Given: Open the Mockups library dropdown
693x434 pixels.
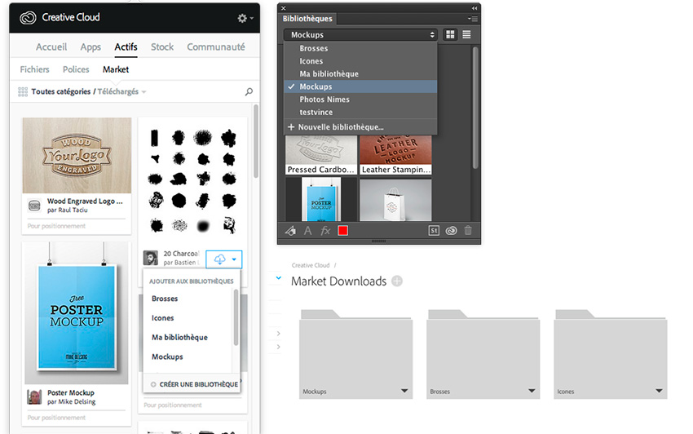Looking at the screenshot, I should click(x=360, y=34).
